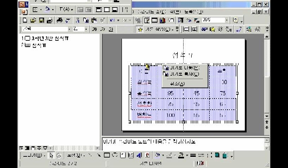This screenshot has height=168, width=288.
Task: Select the Arrow tool in the drawing toolbar
Action: click(x=99, y=155)
